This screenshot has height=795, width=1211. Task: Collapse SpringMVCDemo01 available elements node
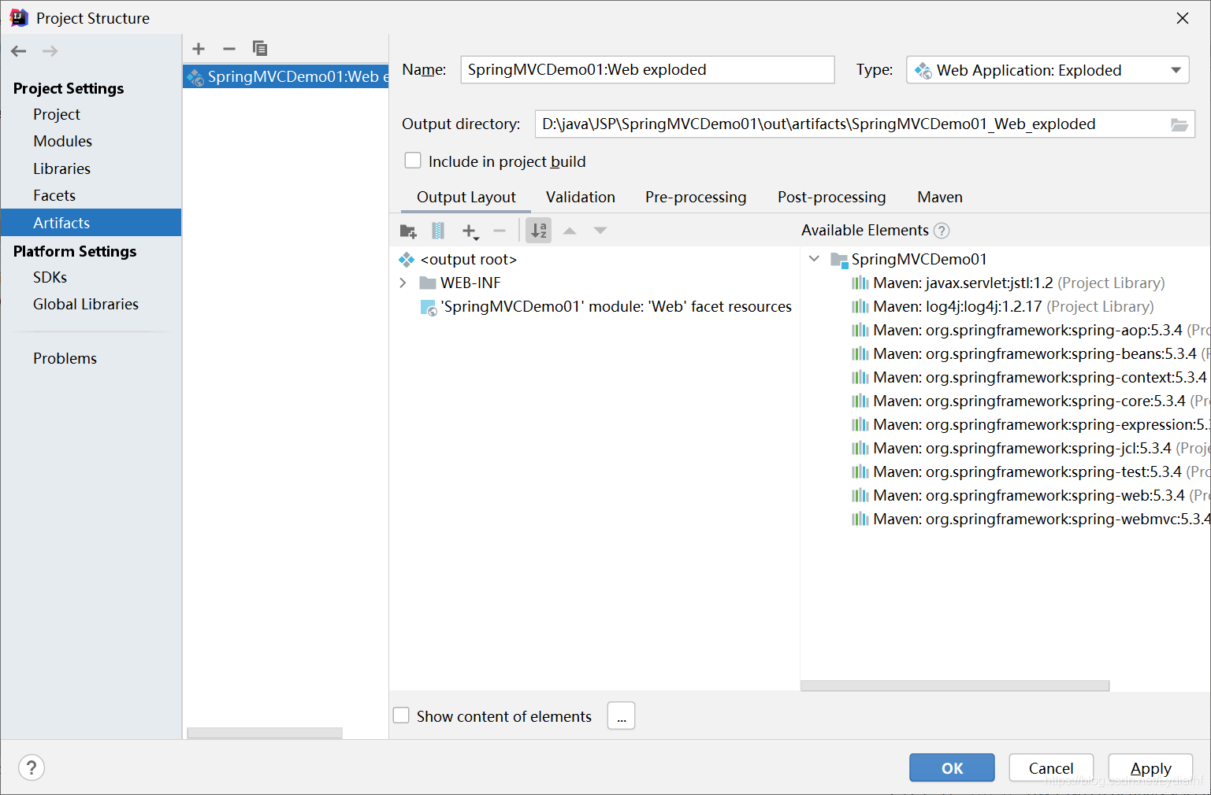(x=814, y=259)
